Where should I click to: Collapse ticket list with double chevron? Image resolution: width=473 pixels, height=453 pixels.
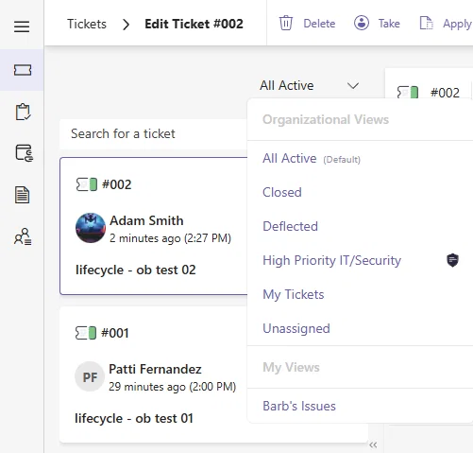point(373,444)
